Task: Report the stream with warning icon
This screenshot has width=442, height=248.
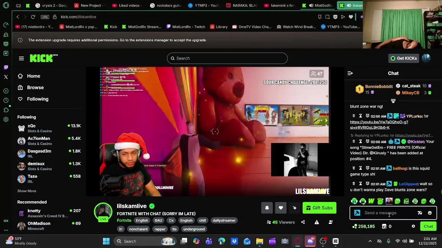Action: point(317,222)
